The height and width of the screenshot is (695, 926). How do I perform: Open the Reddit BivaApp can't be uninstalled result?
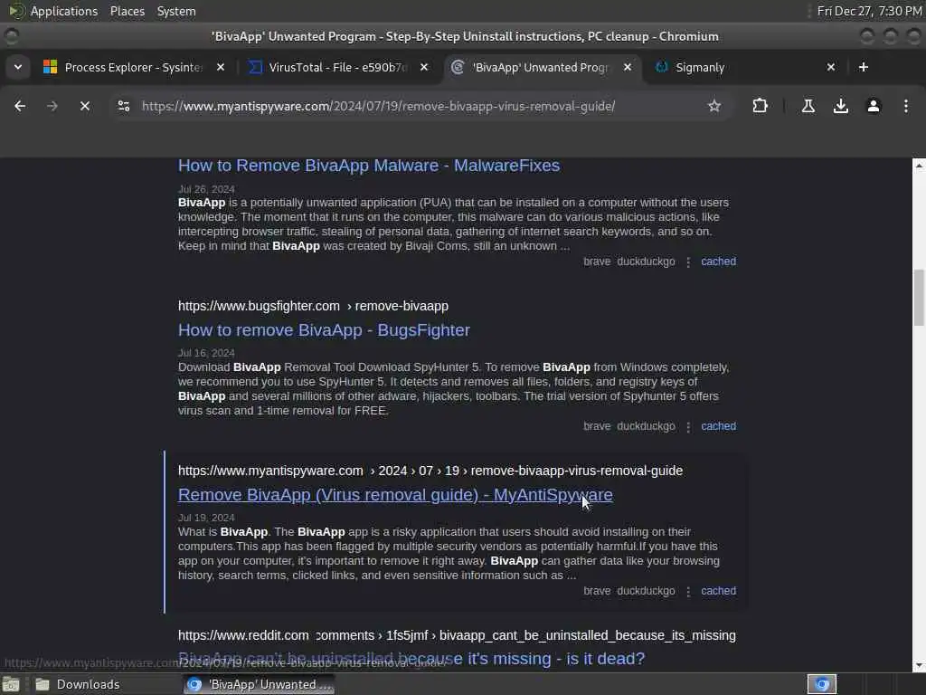411,659
